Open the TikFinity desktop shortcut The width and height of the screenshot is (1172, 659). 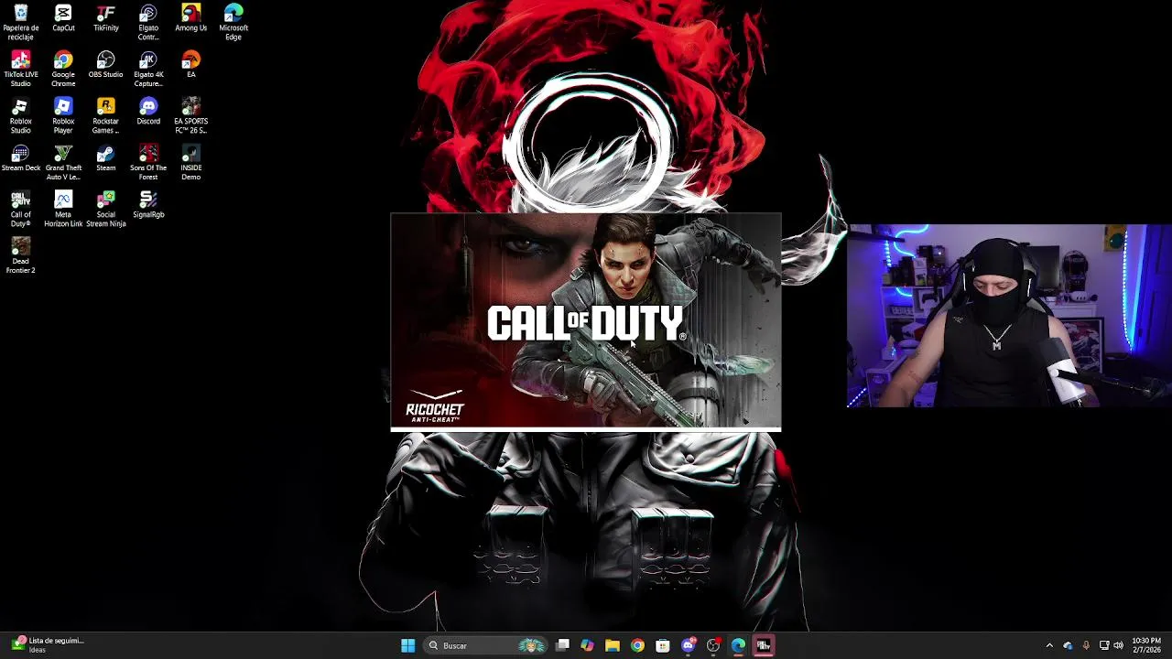(x=106, y=18)
